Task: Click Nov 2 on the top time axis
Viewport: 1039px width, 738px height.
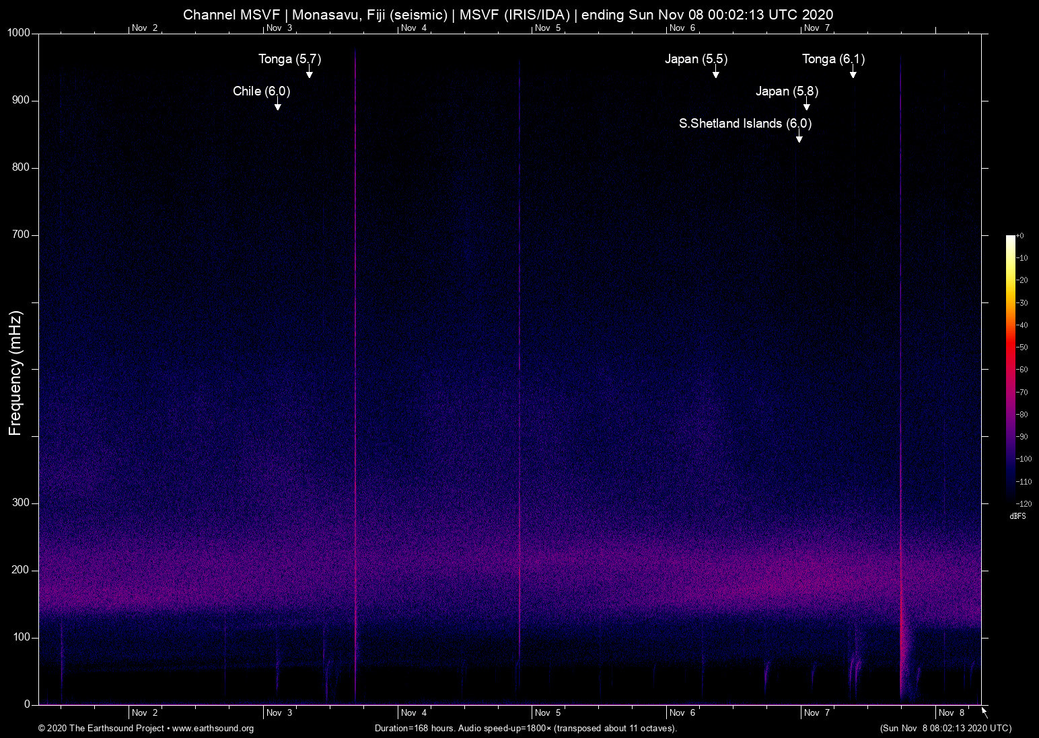Action: click(x=145, y=28)
